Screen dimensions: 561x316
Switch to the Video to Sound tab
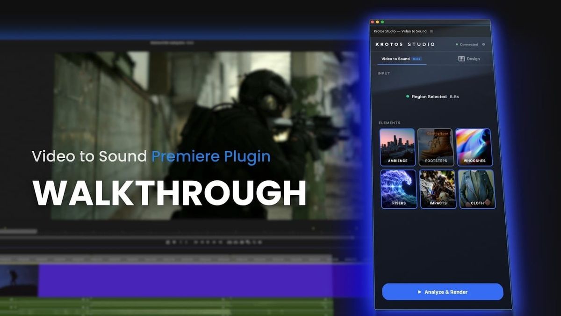click(402, 59)
